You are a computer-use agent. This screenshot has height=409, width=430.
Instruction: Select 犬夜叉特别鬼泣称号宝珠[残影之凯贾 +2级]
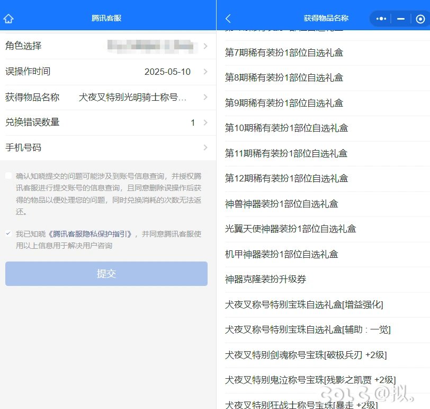point(310,380)
